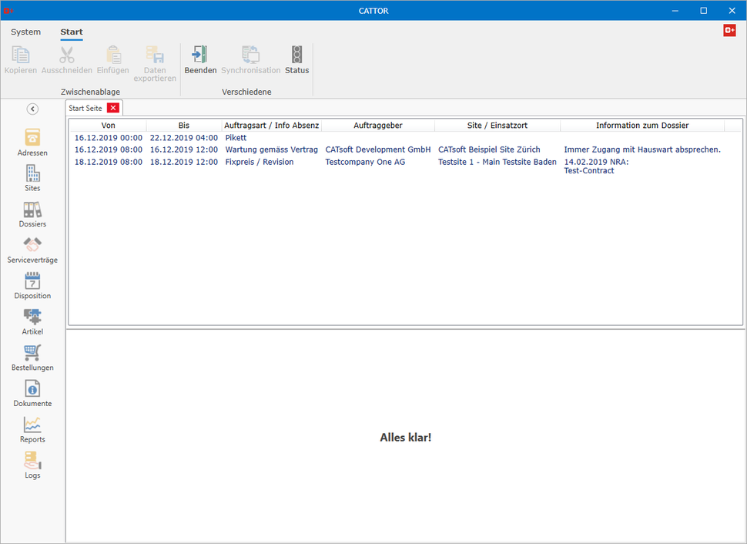
Task: Sort by Site / Einsatzort column header
Action: click(497, 126)
